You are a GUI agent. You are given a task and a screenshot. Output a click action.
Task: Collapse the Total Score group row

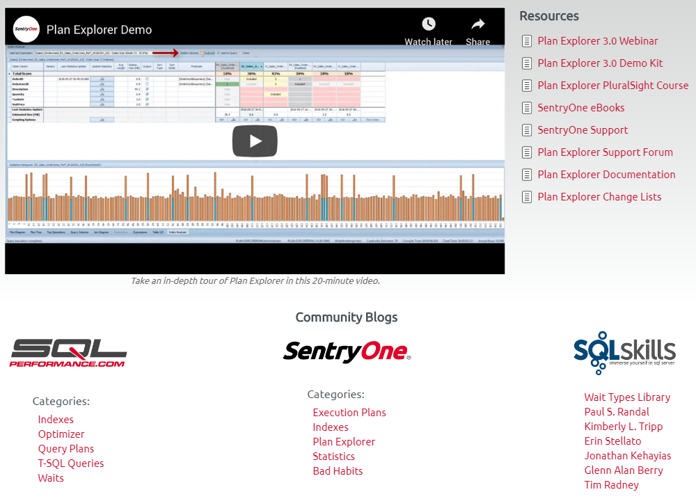[x=10, y=72]
